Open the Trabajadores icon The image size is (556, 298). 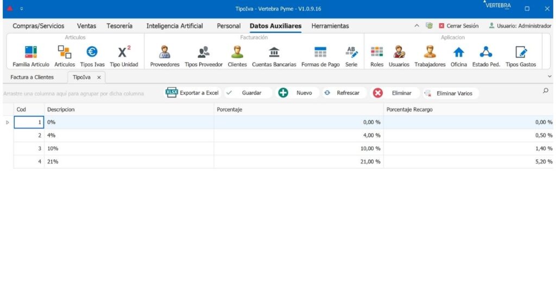tap(430, 56)
